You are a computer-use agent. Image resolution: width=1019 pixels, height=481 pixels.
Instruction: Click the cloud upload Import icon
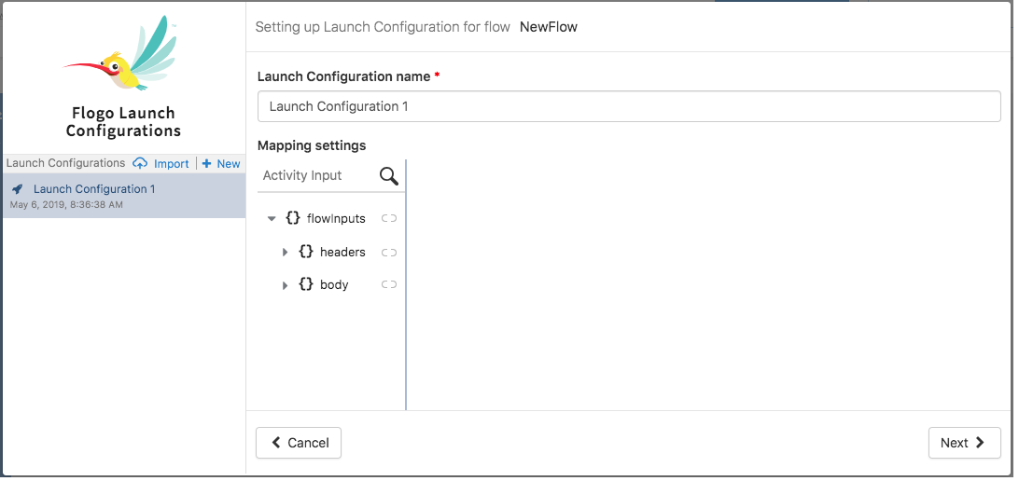(x=140, y=163)
